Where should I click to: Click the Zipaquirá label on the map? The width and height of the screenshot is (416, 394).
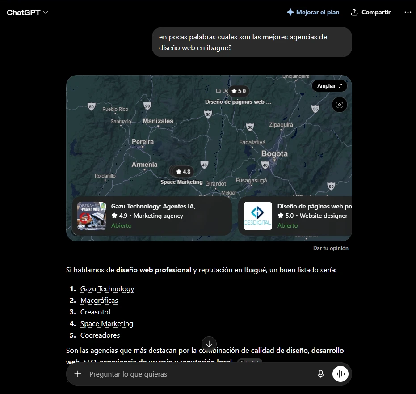[x=281, y=125]
